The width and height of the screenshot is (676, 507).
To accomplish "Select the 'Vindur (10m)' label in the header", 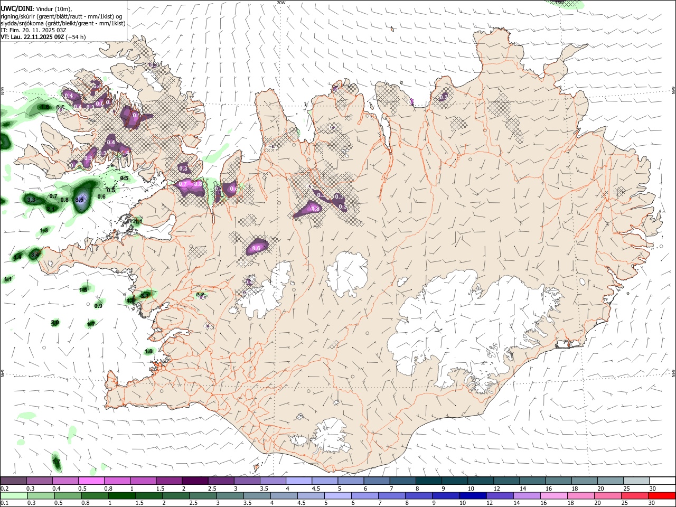I will [53, 9].
